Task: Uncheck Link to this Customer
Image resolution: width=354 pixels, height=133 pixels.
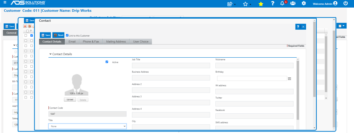Action: (67, 35)
